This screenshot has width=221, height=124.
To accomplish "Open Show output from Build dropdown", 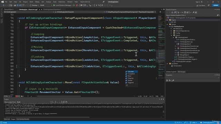I will [x=34, y=102].
